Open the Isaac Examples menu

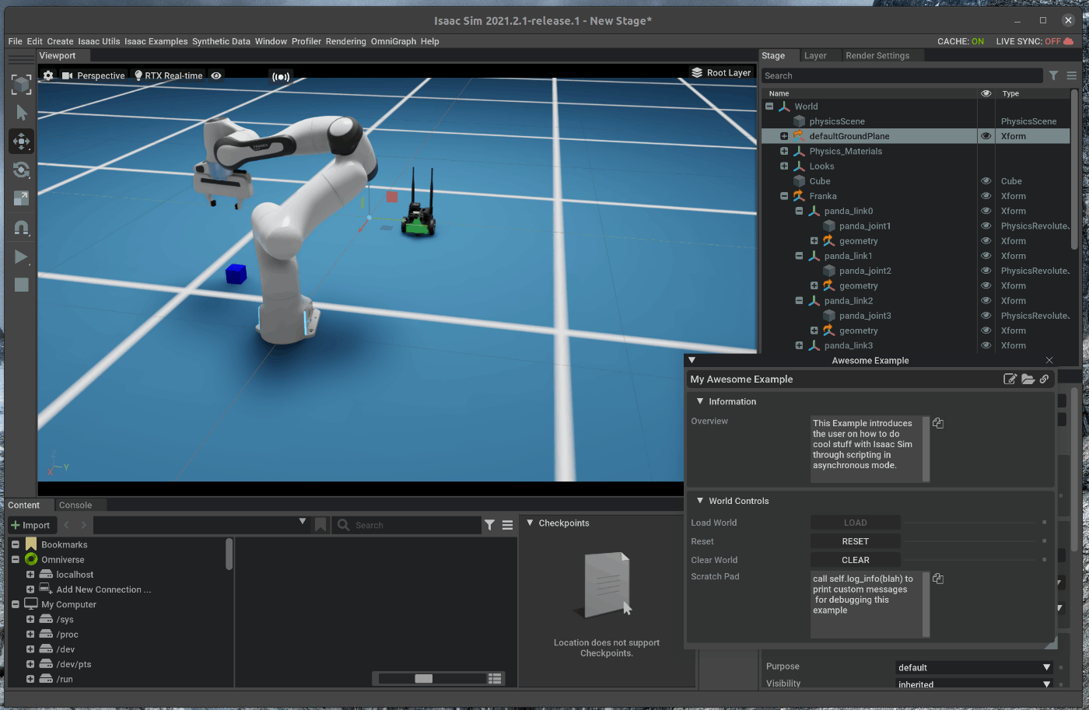coord(156,41)
